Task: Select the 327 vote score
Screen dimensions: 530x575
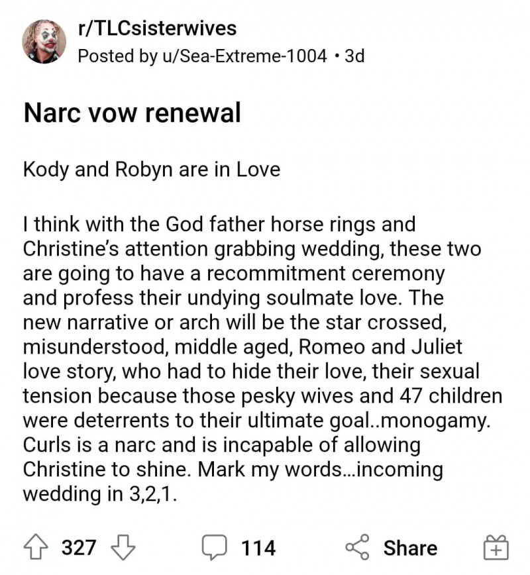Action: 79,547
